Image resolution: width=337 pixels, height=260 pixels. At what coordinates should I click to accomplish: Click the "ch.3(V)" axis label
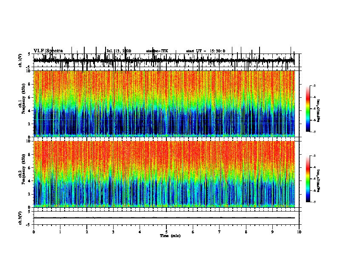[20, 218]
